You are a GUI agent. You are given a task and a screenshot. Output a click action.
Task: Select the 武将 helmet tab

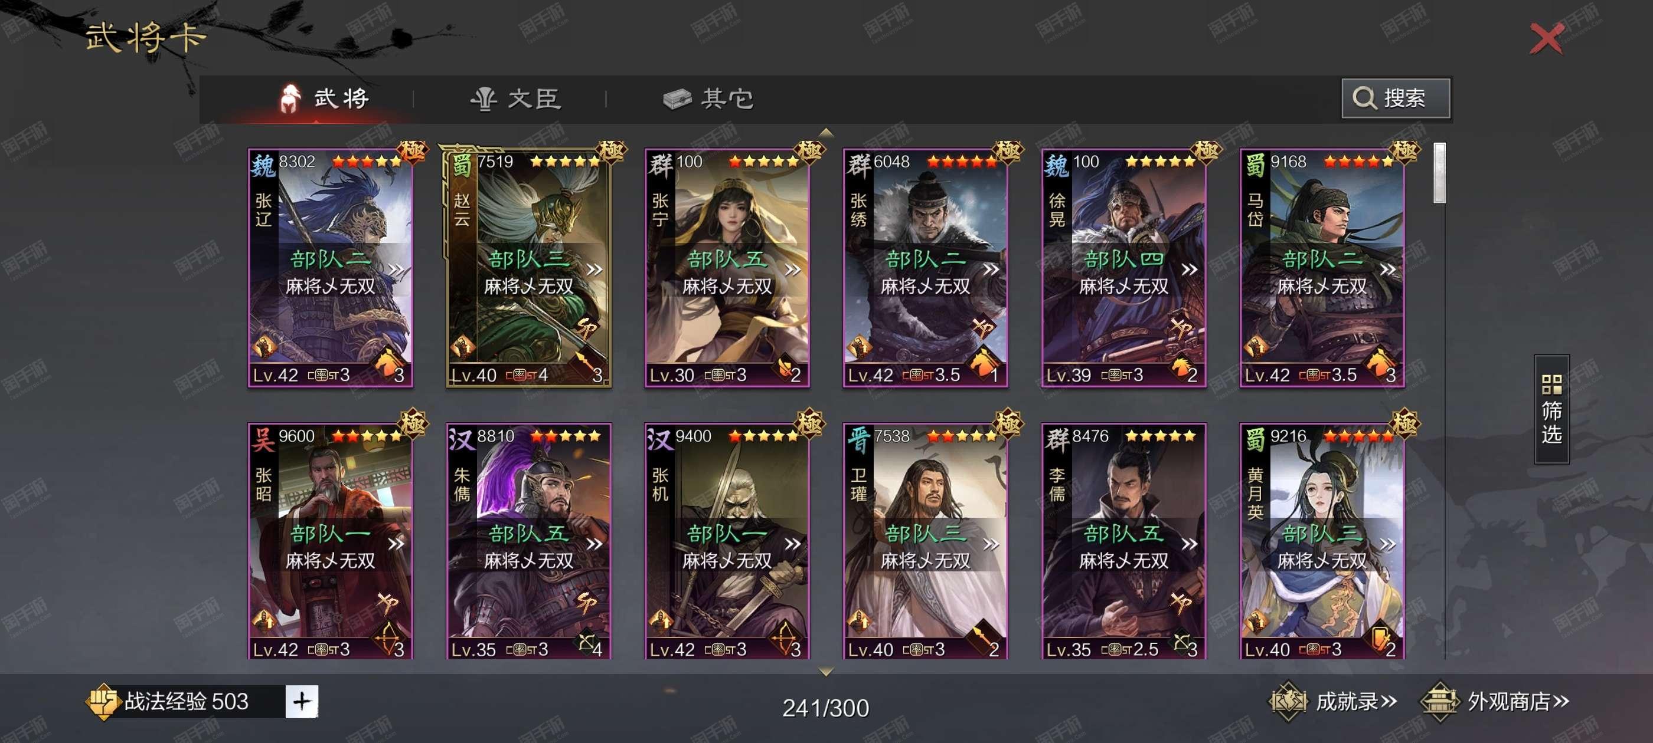coord(325,98)
